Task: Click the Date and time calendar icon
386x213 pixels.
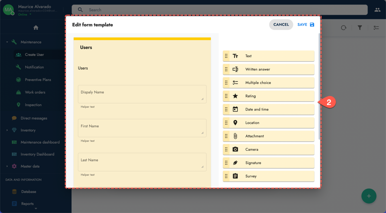Action: tap(235, 109)
